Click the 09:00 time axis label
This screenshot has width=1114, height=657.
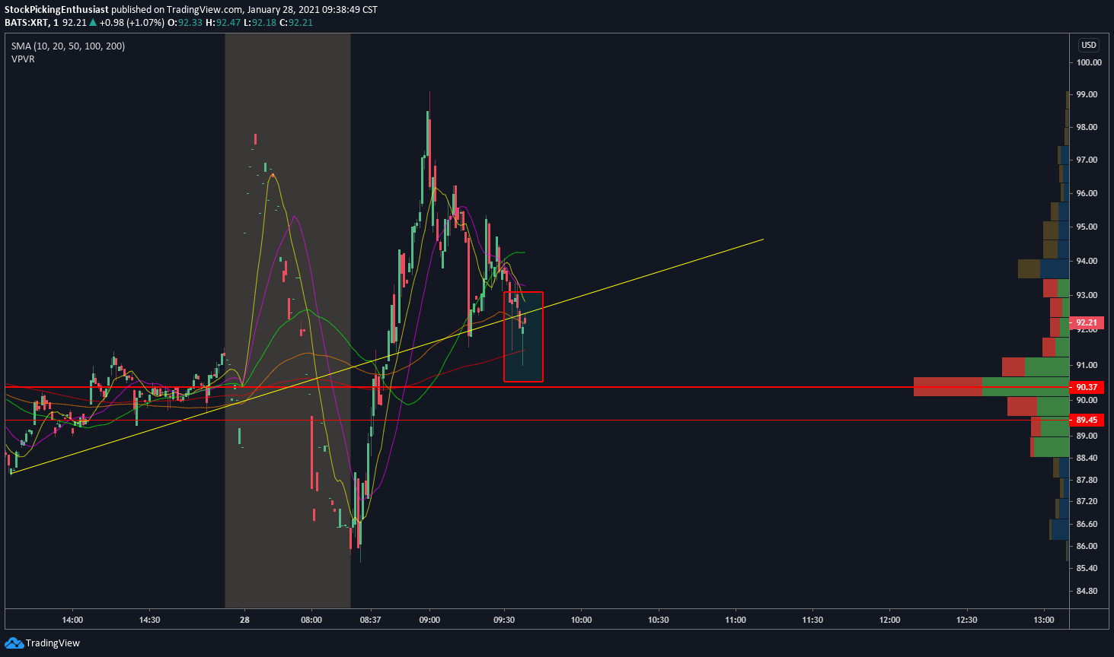pyautogui.click(x=429, y=620)
